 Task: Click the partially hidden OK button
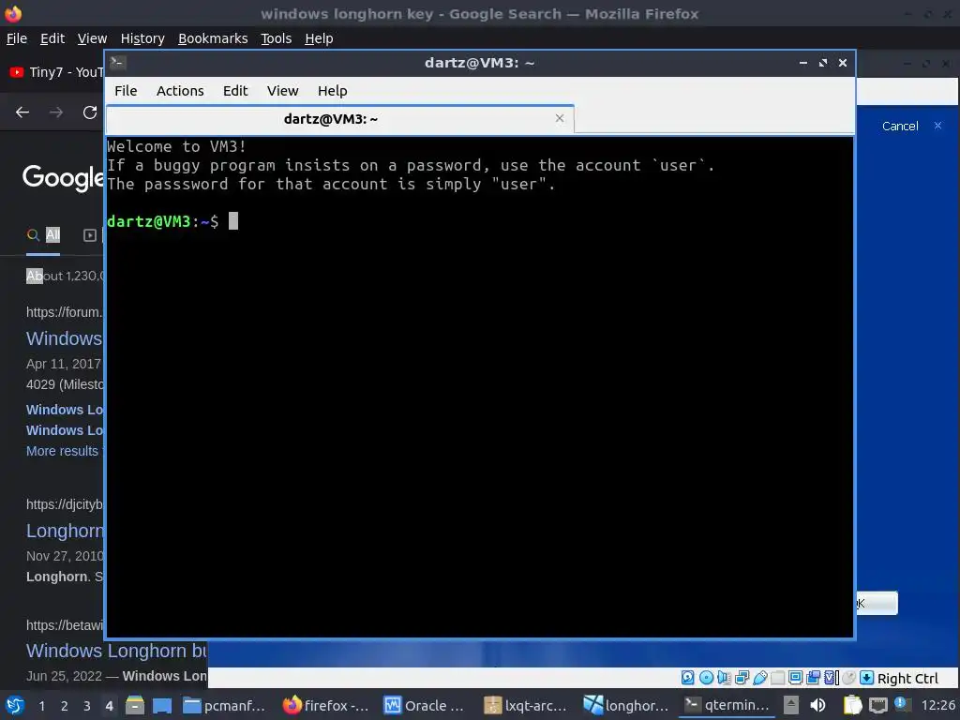(x=877, y=603)
